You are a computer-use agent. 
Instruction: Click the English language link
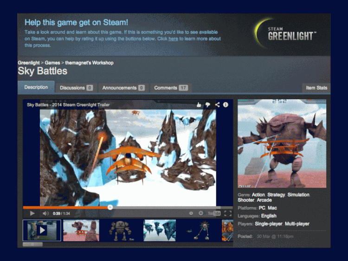(269, 216)
